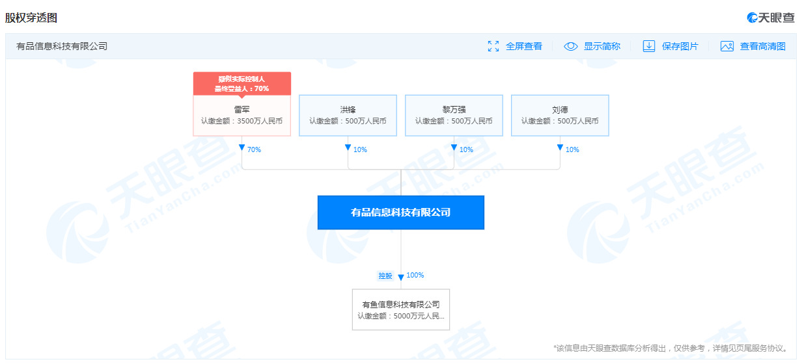Click the fullscreen view icon
This screenshot has height=364, width=802.
493,46
